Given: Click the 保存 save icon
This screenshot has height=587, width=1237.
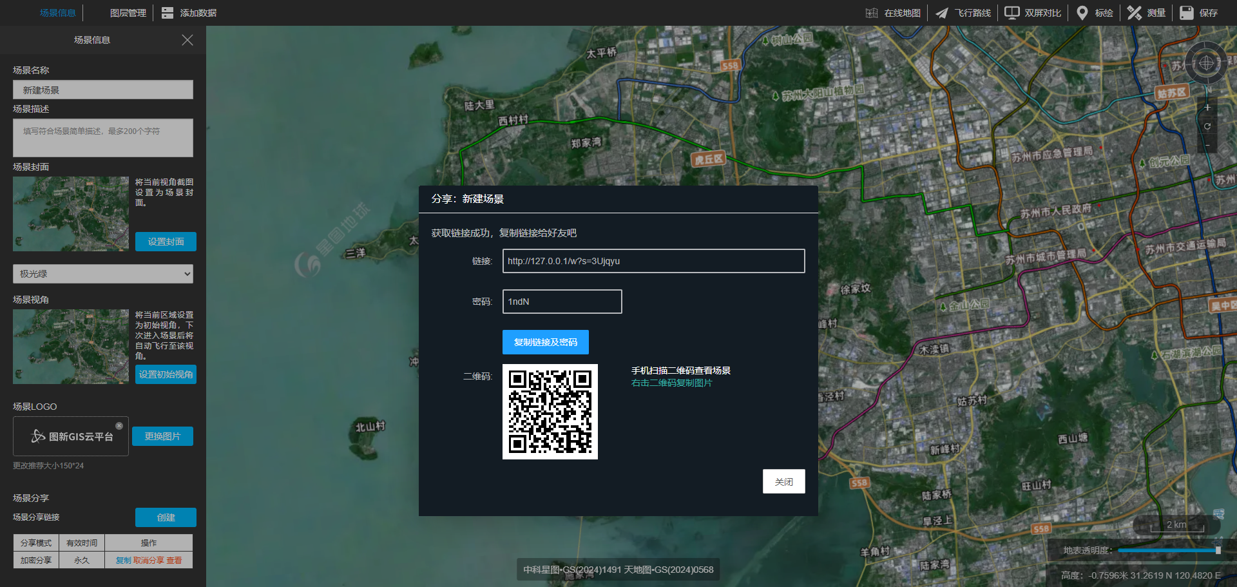Looking at the screenshot, I should click(1186, 13).
